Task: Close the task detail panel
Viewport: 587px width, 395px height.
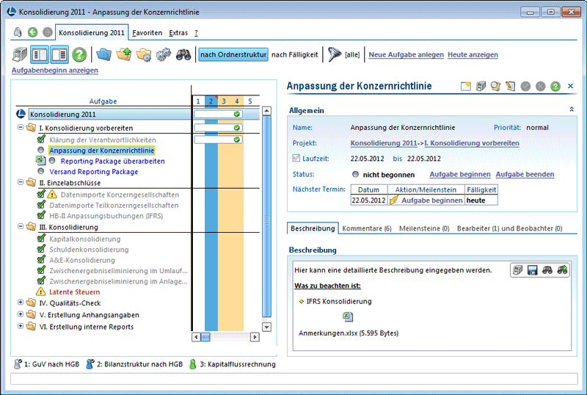Action: tap(571, 86)
